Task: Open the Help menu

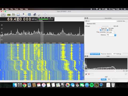Action: click(26, 9)
